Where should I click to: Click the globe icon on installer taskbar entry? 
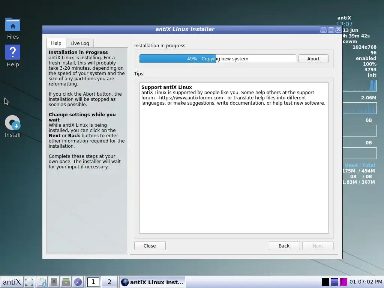[124, 282]
